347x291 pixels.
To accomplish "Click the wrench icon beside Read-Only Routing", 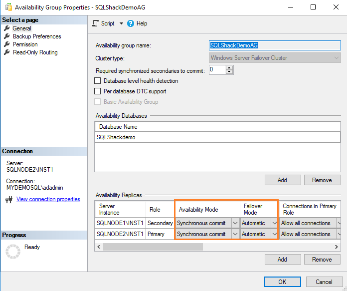I will point(7,52).
